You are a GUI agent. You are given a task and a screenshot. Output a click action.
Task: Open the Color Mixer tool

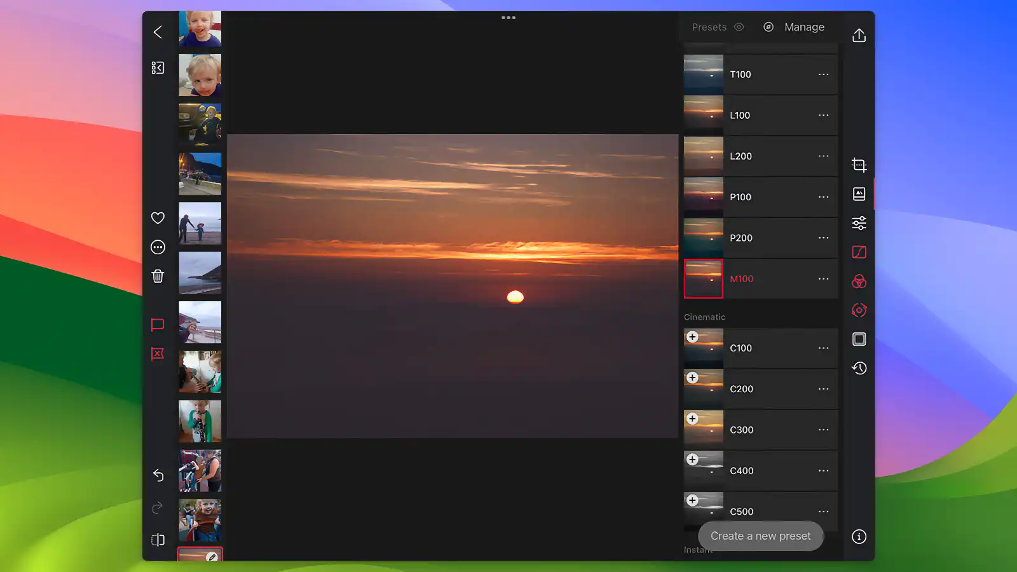pyautogui.click(x=859, y=280)
